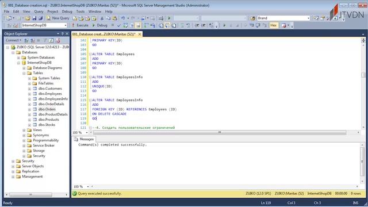Switch output to Results to Text
The height and width of the screenshot is (207, 368).
pos(161,25)
